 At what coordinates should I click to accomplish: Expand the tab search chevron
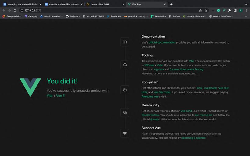pyautogui.click(x=246, y=4)
